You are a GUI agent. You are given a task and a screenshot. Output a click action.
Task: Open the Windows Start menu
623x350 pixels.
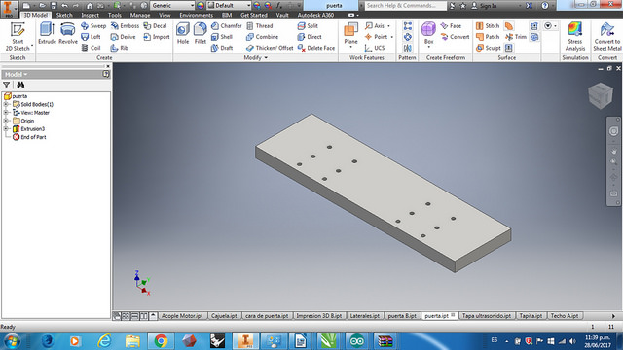click(12, 341)
